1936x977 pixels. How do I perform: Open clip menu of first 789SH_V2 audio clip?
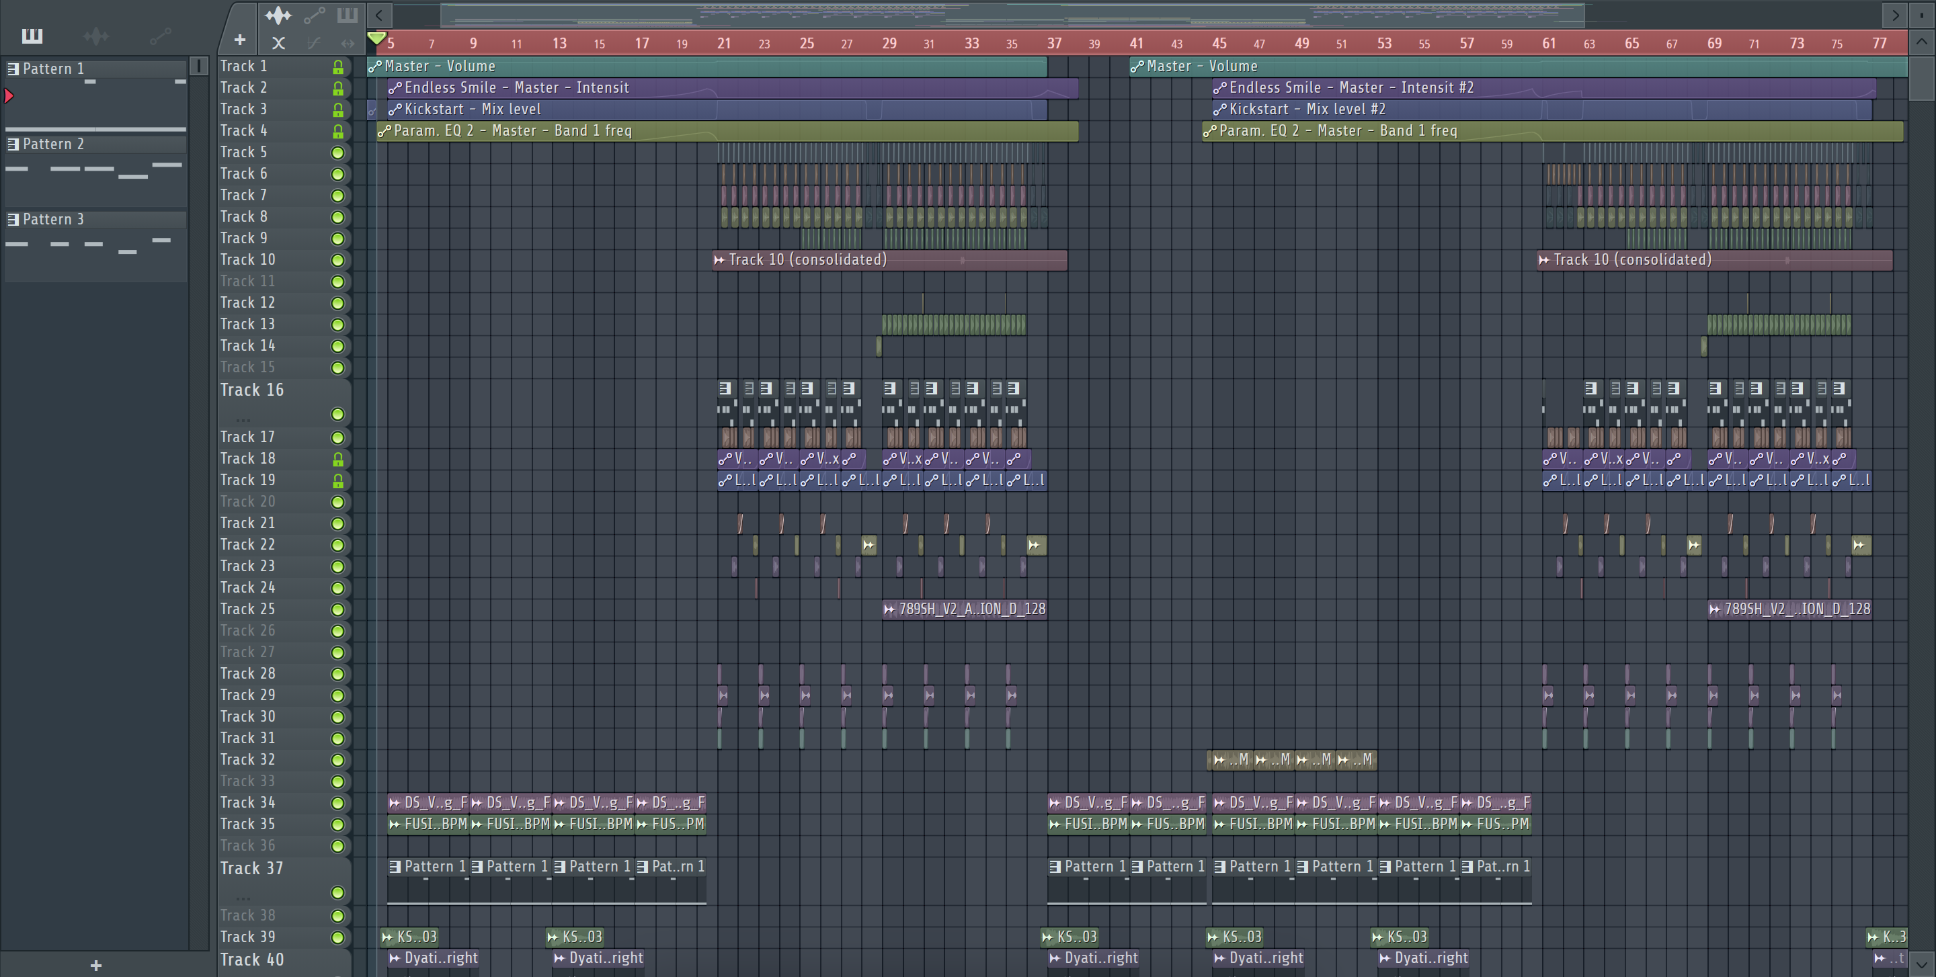point(889,609)
